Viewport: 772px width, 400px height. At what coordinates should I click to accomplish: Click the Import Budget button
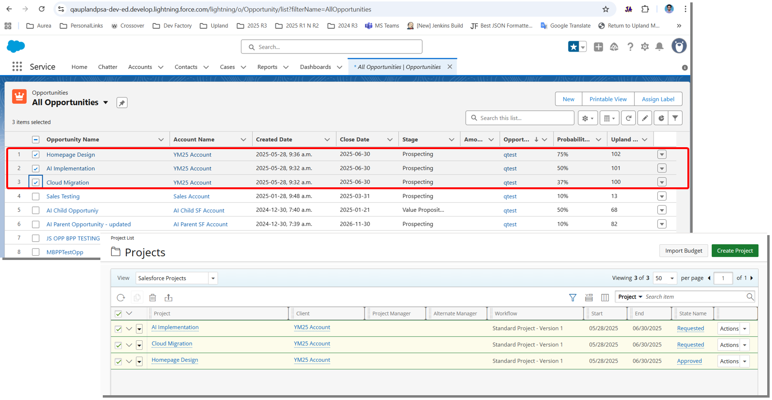(x=684, y=250)
